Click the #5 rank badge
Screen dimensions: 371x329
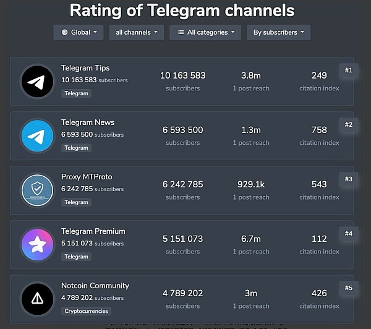coord(348,288)
